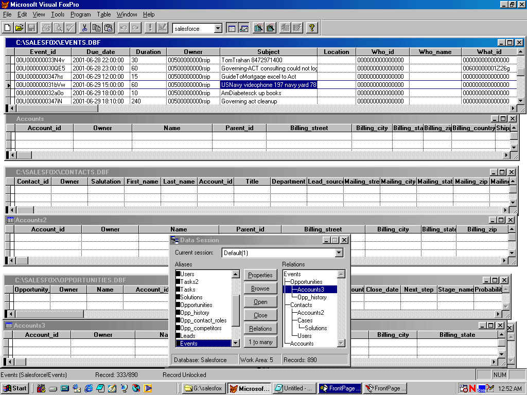Click the Open button in Data Session
Screen dimensions: 527x395
(260, 302)
